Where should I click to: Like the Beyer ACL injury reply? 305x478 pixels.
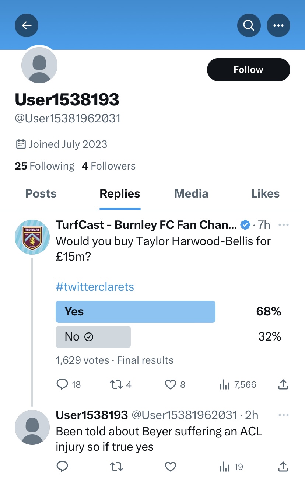(170, 467)
